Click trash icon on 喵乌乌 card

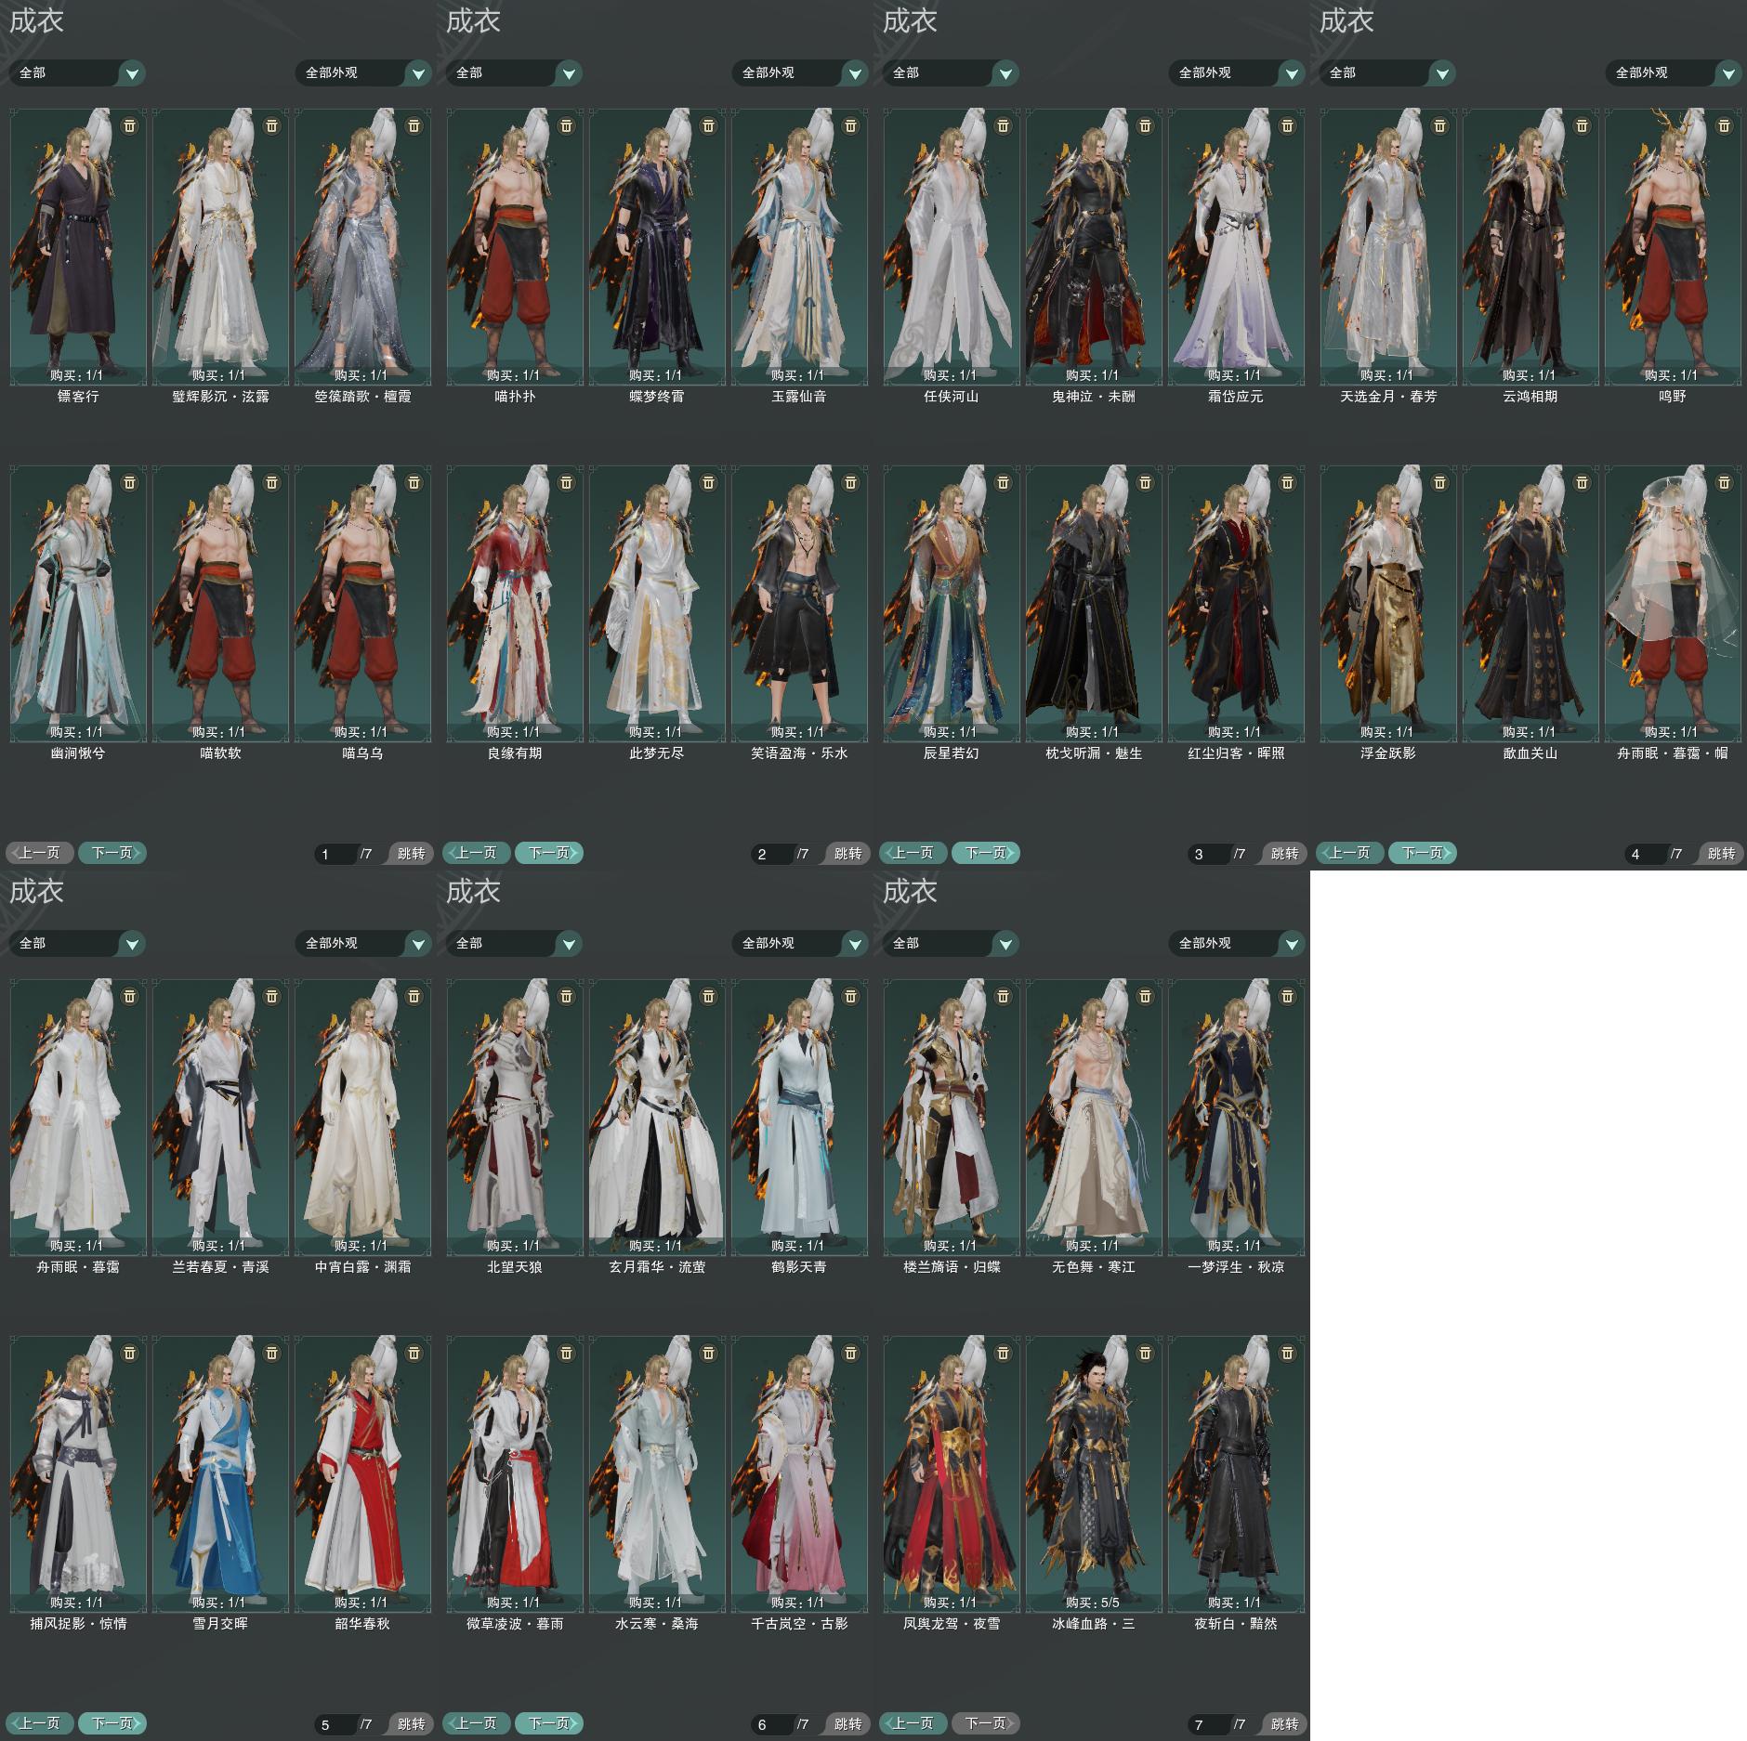tap(414, 482)
